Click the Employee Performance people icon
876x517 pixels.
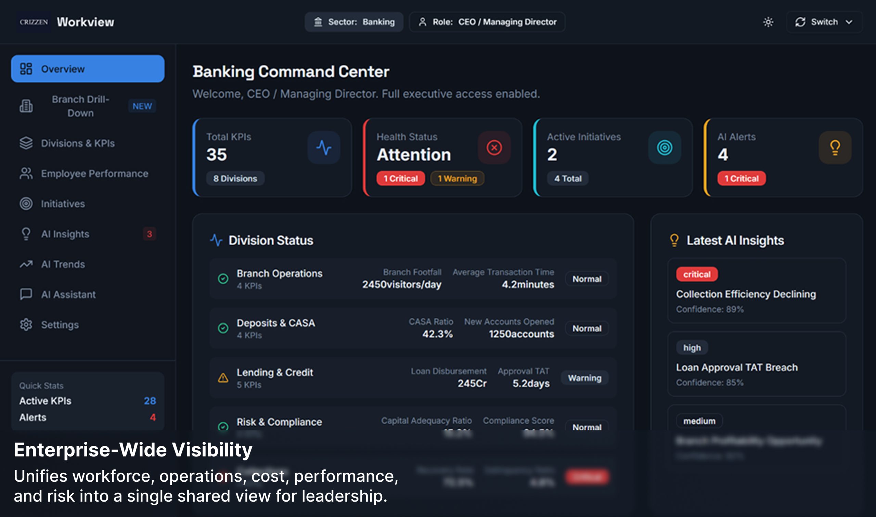pyautogui.click(x=26, y=173)
